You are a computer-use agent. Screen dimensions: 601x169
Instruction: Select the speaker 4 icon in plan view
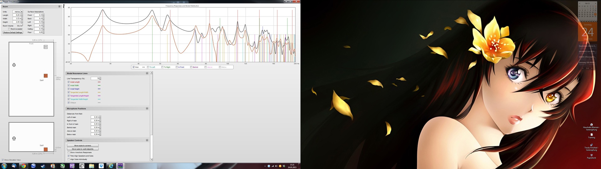[x=46, y=47]
